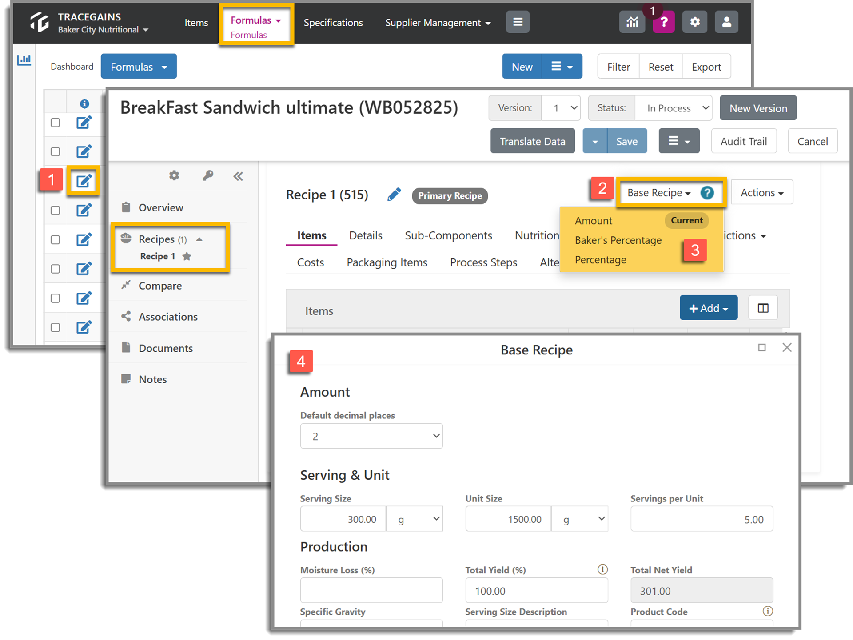Tick the fourth formula row checkbox
853x640 pixels.
(x=56, y=211)
